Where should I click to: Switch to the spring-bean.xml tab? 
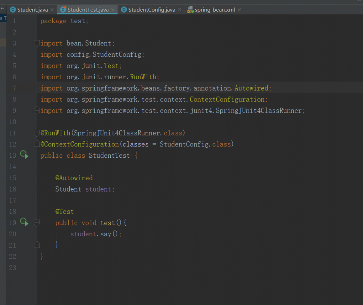tap(215, 10)
